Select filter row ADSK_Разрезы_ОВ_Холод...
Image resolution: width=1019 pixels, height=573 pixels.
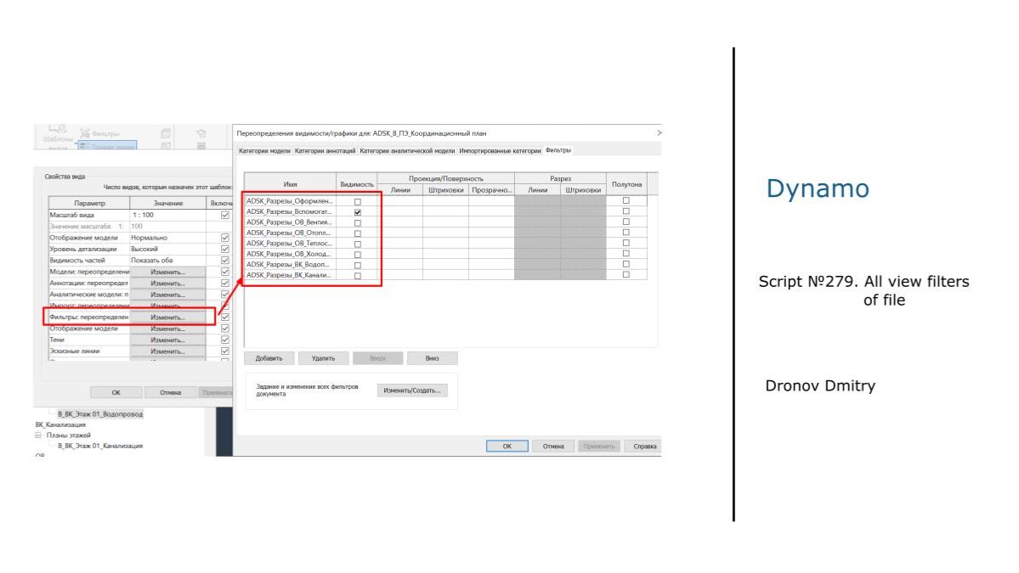(290, 254)
